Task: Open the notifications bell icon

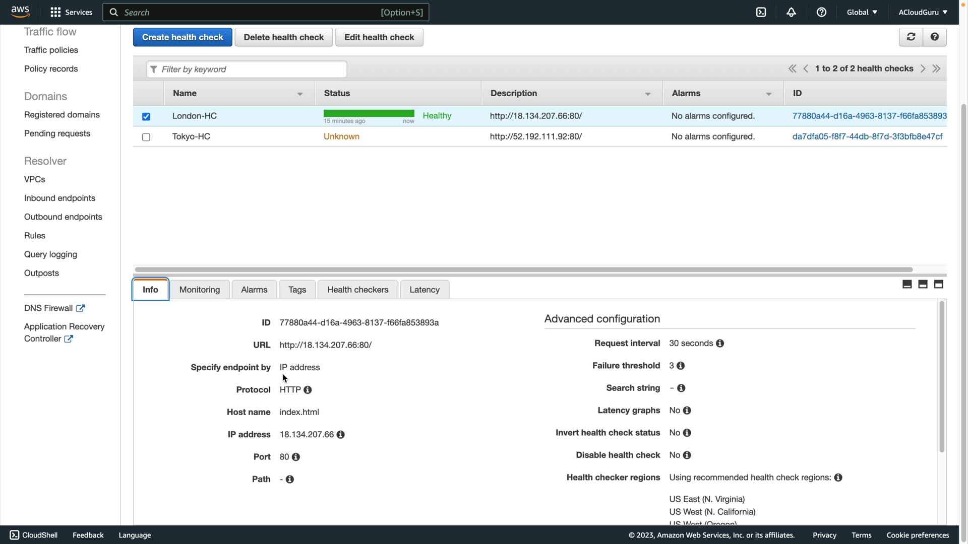Action: 791,12
